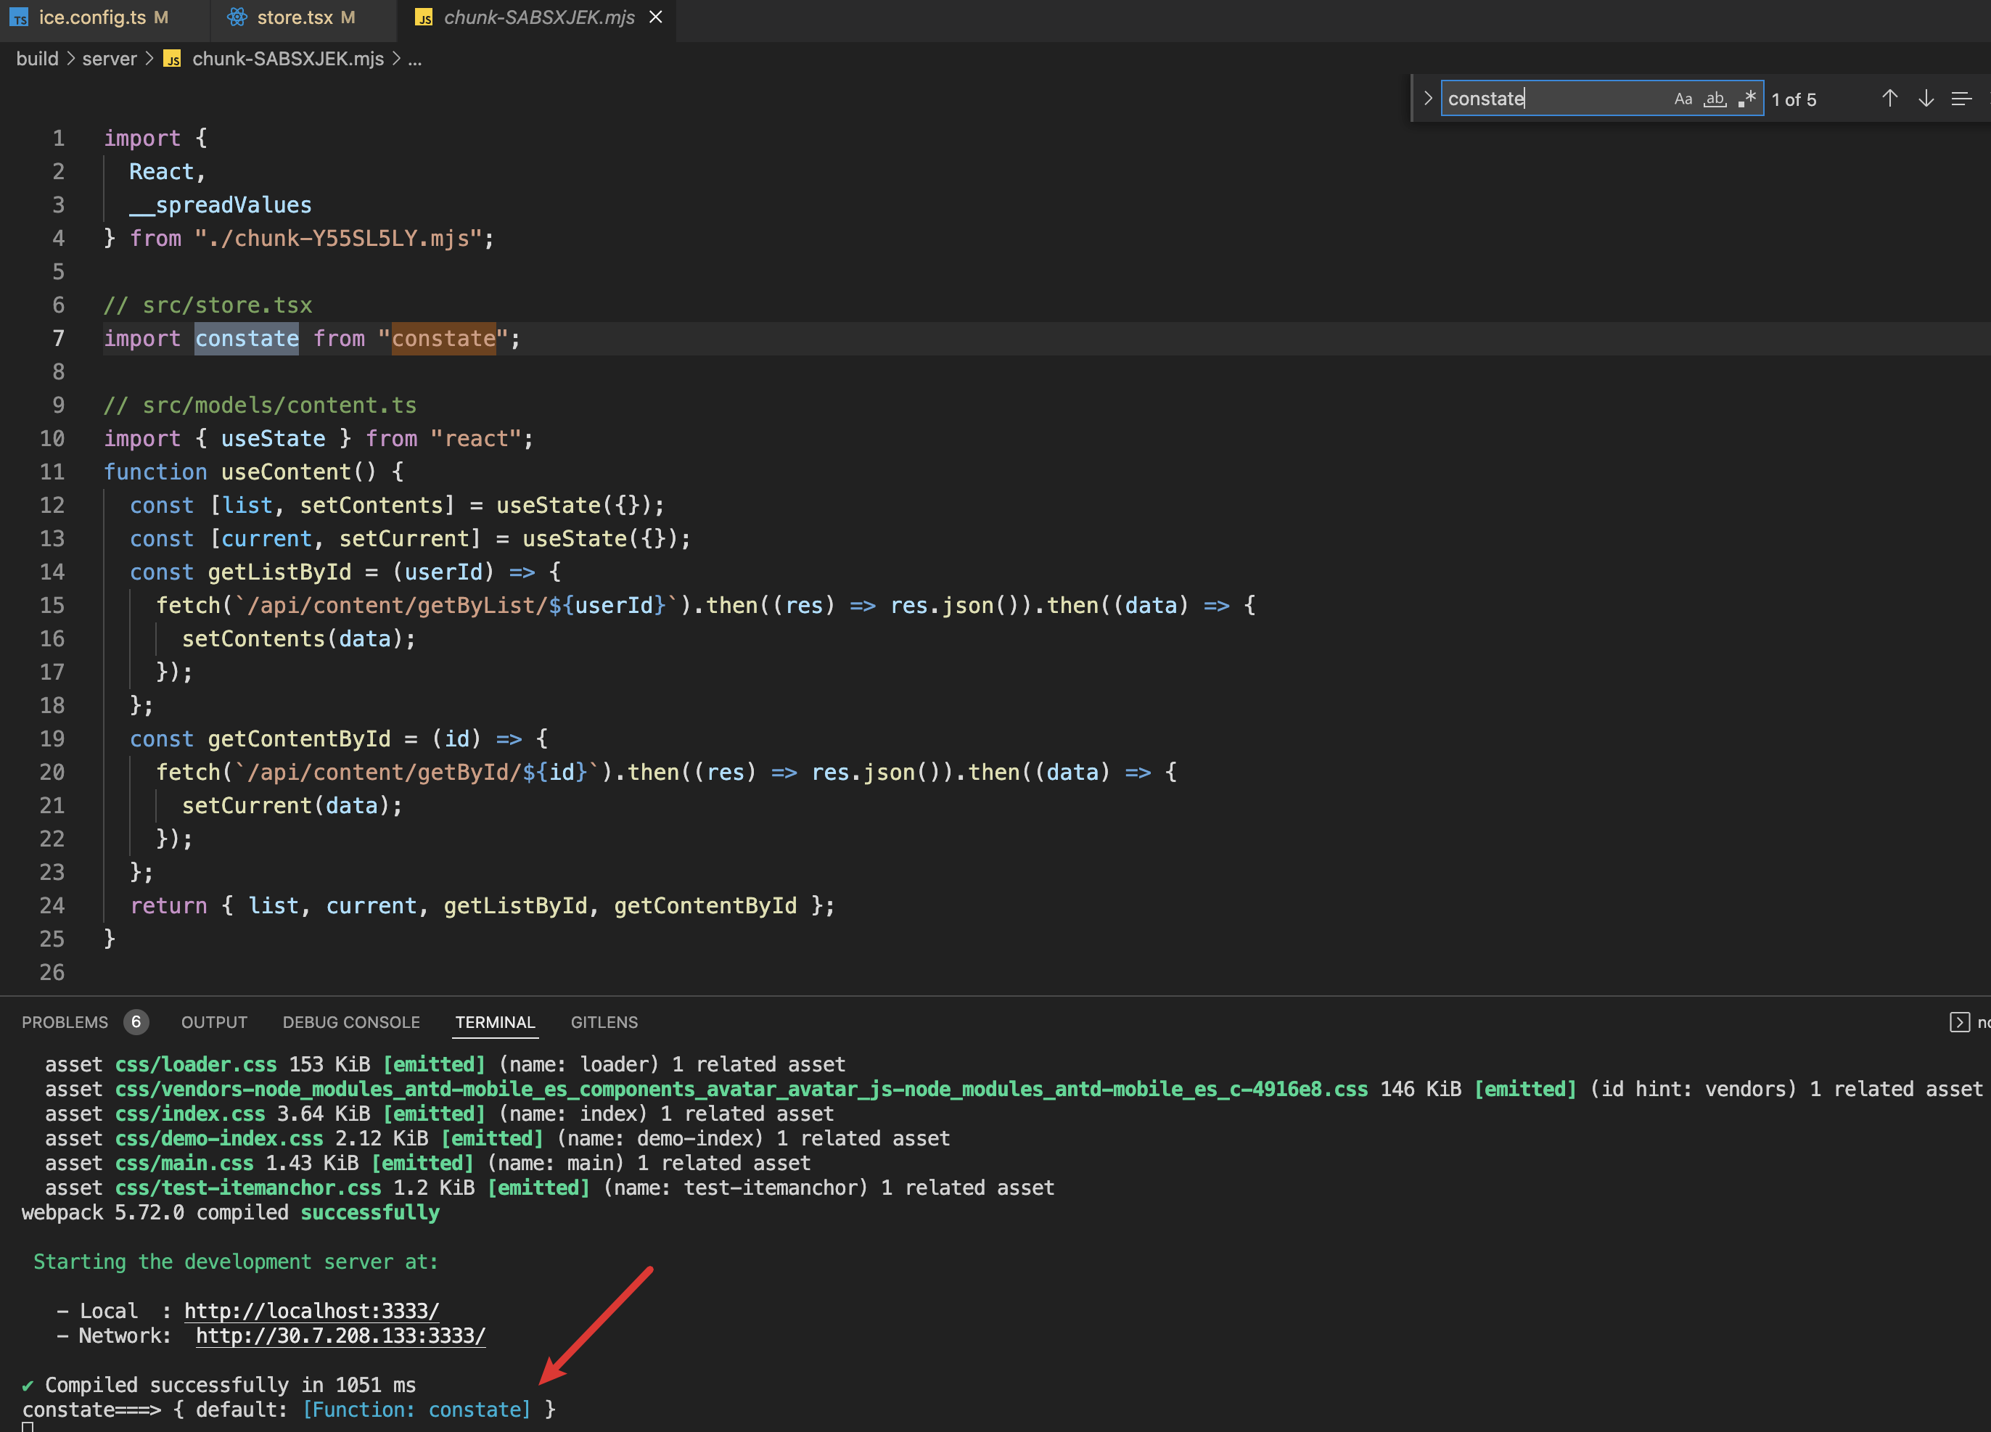Open the server breadcrumb dropdown
This screenshot has height=1432, width=1991.
point(110,59)
